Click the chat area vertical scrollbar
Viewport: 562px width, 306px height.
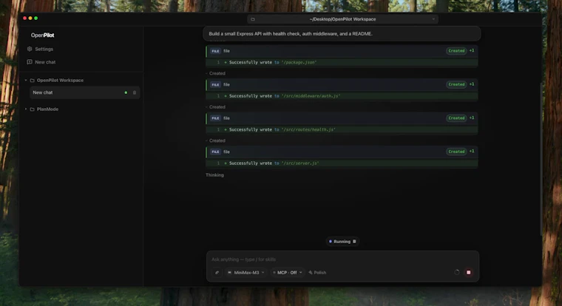[x=541, y=159]
